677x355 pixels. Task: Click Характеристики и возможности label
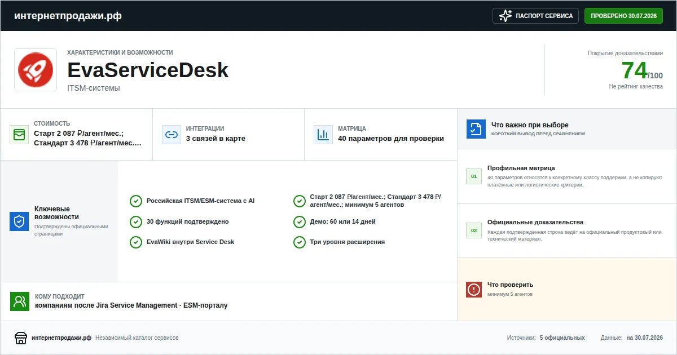coord(120,52)
